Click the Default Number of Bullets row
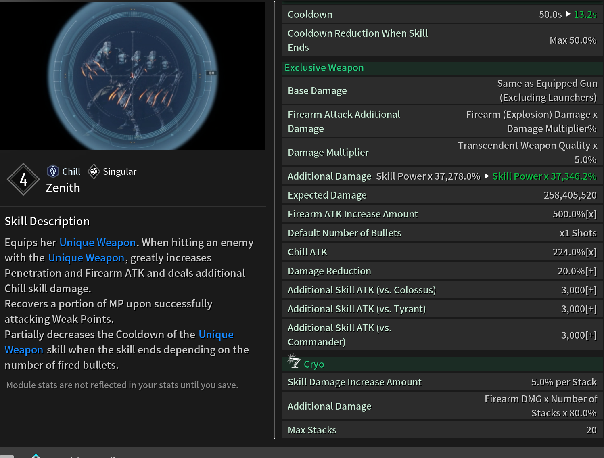Viewport: 604px width, 458px height. [442, 233]
